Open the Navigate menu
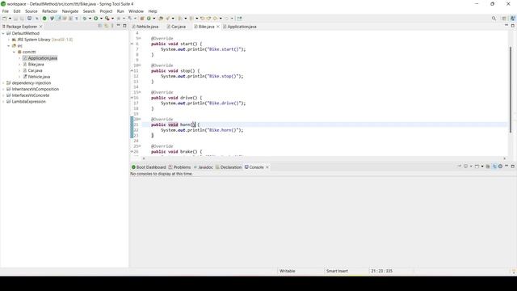 point(70,11)
